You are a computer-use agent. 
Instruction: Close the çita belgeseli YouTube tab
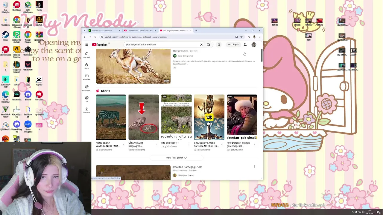pyautogui.click(x=191, y=30)
